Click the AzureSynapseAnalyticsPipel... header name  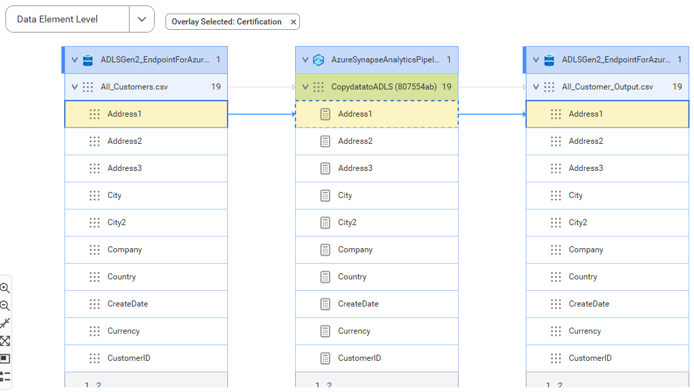[385, 60]
